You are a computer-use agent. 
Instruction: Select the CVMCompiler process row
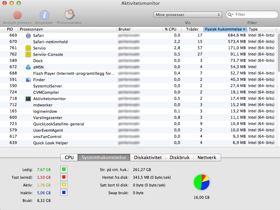coord(138,92)
